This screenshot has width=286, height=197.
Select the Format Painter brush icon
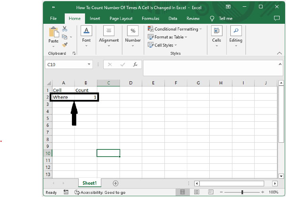click(x=65, y=45)
